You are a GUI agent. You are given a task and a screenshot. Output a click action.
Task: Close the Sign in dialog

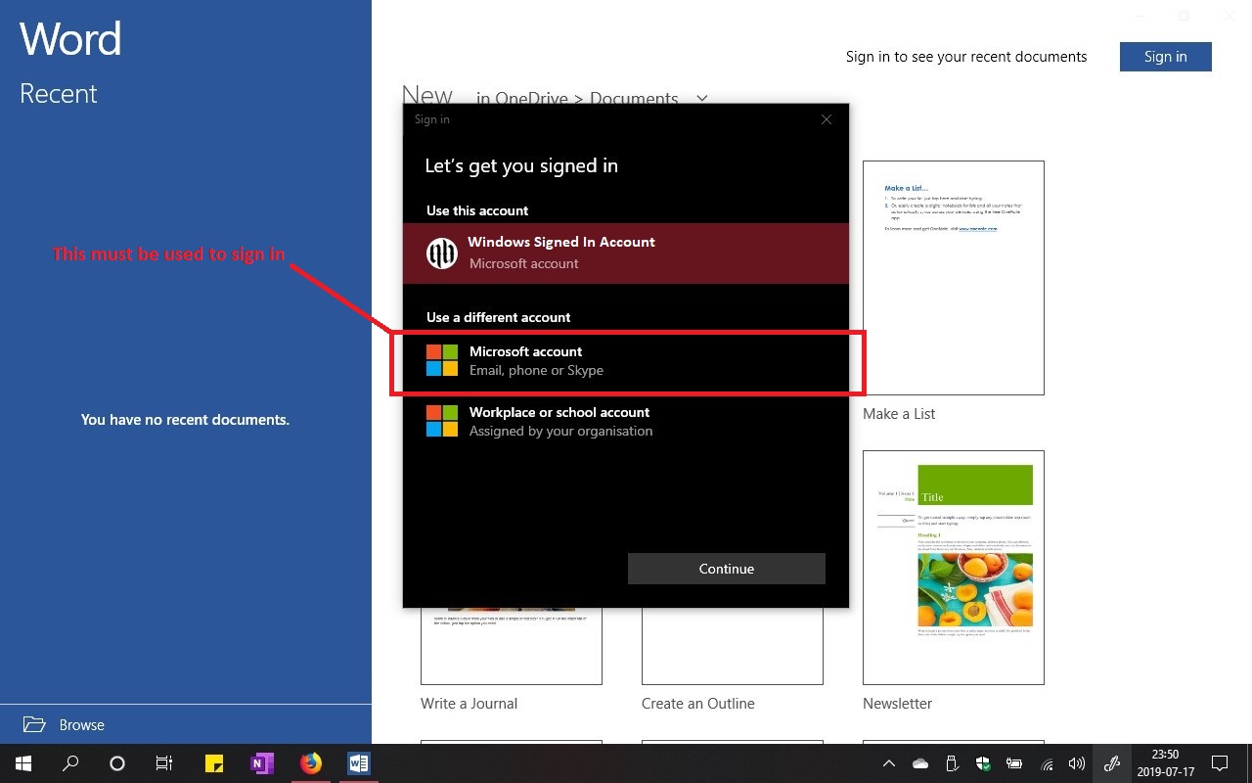click(x=827, y=119)
